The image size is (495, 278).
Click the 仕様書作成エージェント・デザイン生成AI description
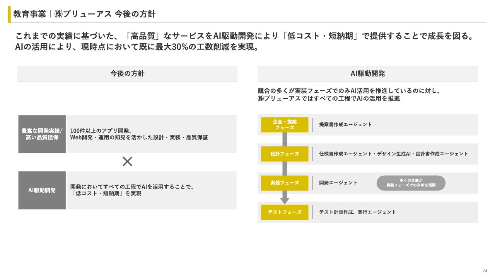click(x=393, y=154)
